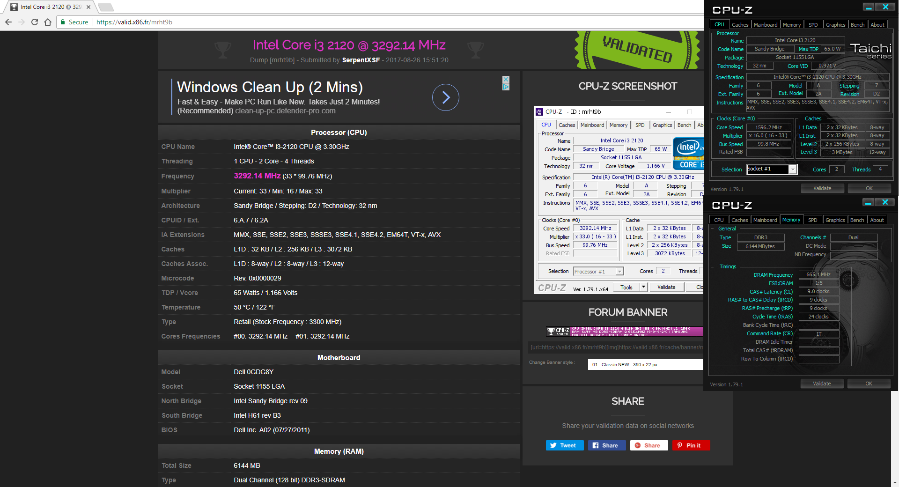Minimize the bottom CPU-Z window
This screenshot has height=487, width=899.
coord(868,202)
